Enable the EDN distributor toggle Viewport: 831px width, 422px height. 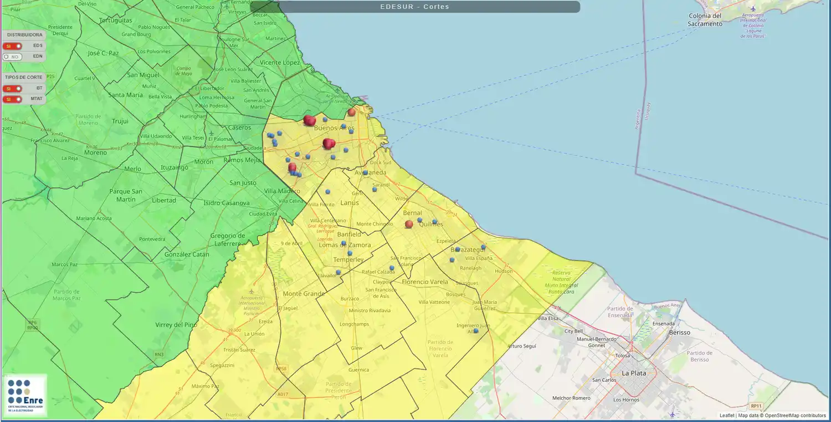12,57
